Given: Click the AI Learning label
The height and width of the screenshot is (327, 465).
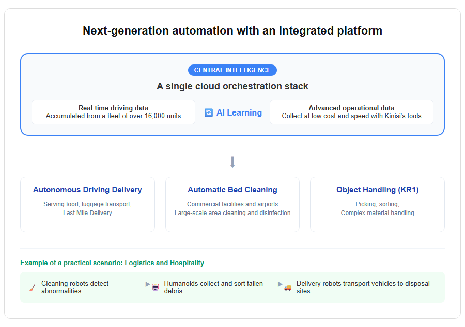Looking at the screenshot, I should pos(239,112).
